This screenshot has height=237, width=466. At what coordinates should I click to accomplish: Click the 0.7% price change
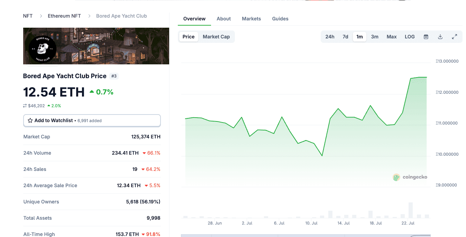[x=102, y=92]
